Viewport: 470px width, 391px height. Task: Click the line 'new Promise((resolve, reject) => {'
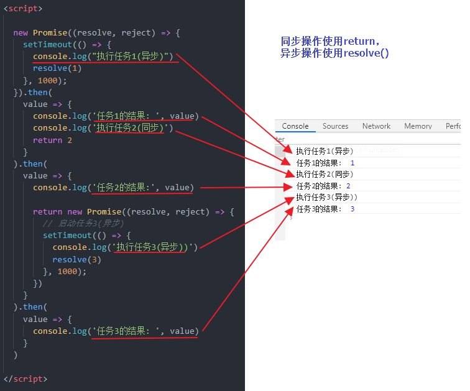point(97,33)
